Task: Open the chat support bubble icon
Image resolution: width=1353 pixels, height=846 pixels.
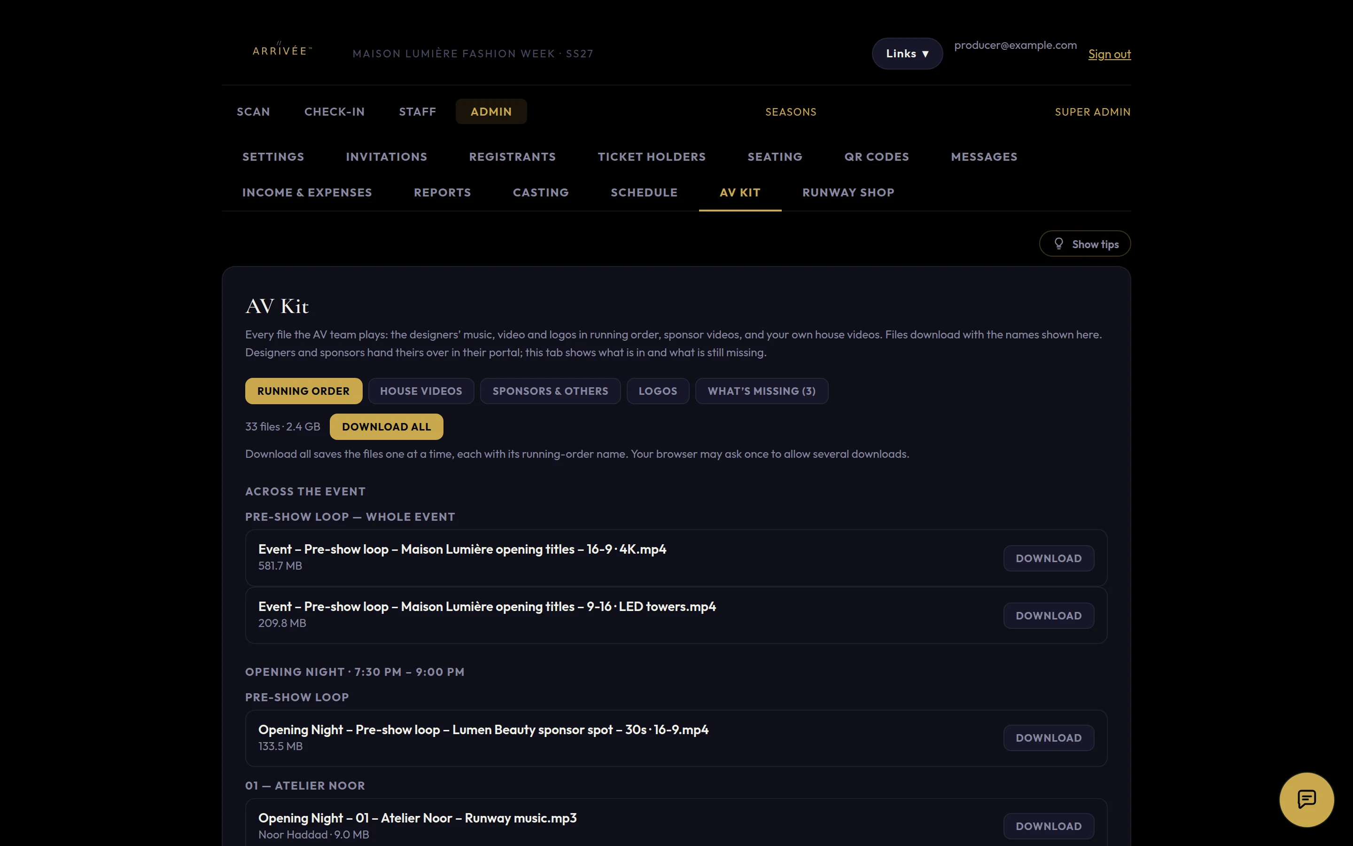Action: [1306, 799]
